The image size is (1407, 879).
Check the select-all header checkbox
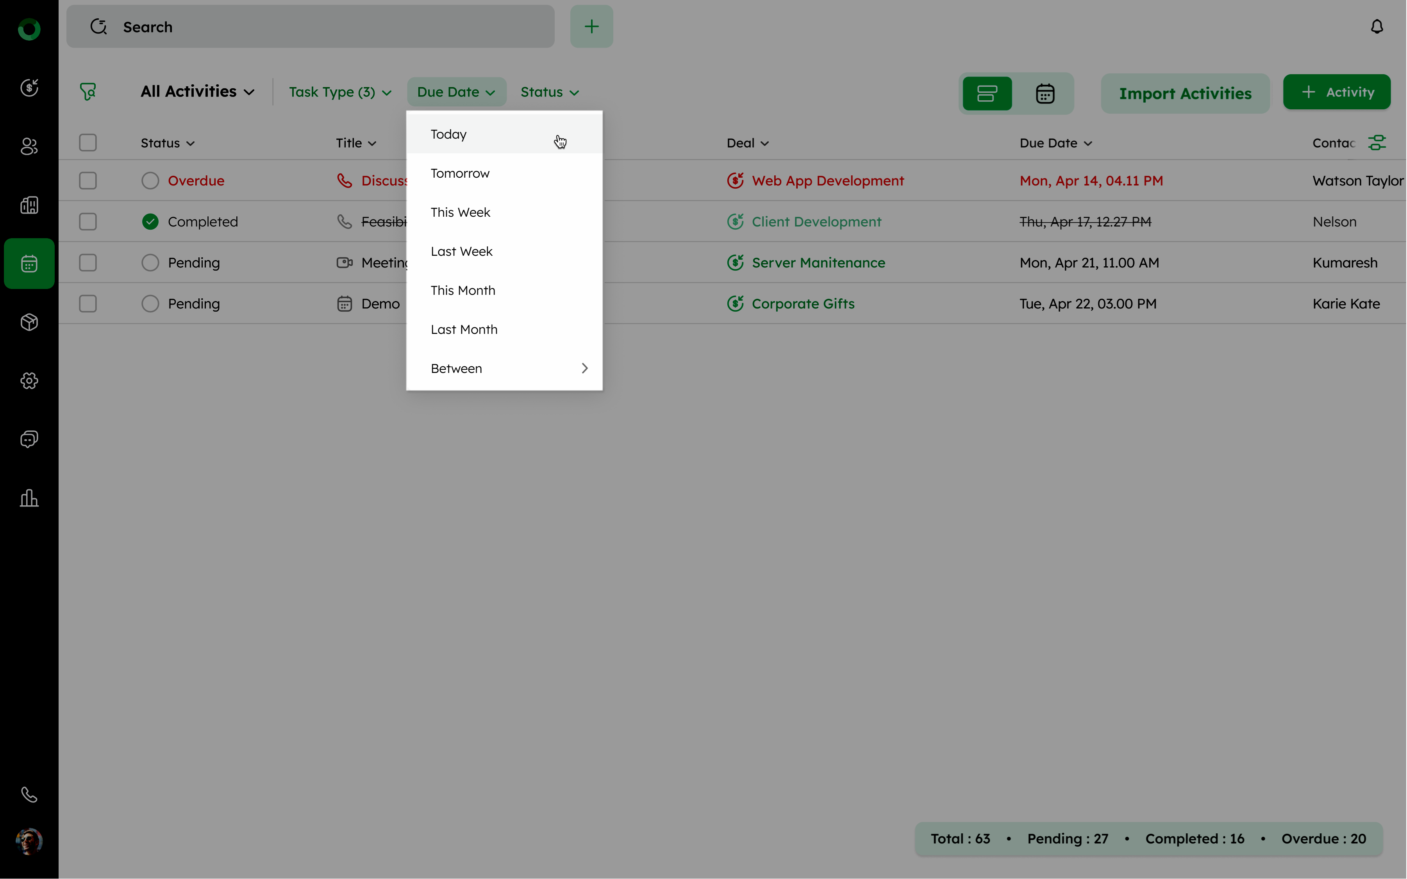point(88,143)
